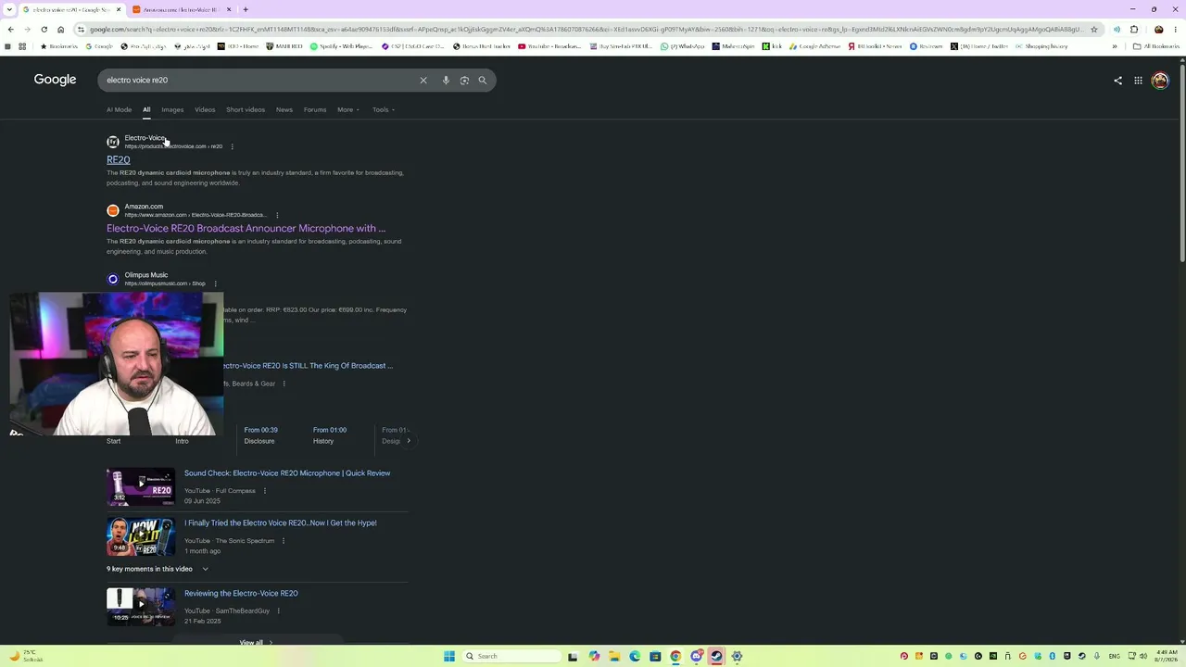Click the Google search input field
The image size is (1186, 667).
(259, 81)
